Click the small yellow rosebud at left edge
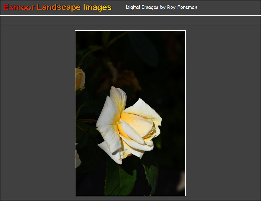The image size is (261, 201). coord(79,79)
